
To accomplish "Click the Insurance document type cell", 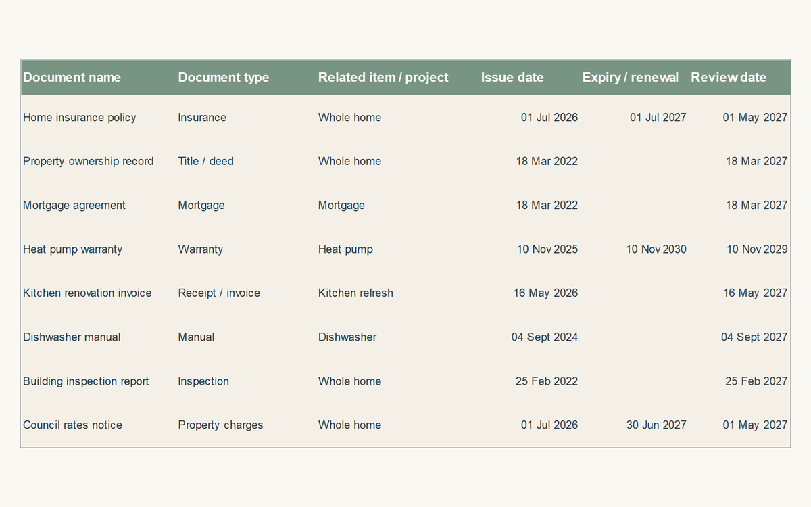I will (202, 117).
